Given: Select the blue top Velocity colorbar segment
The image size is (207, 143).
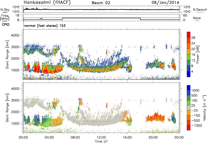Looking at the screenshot, I should 189,88.
